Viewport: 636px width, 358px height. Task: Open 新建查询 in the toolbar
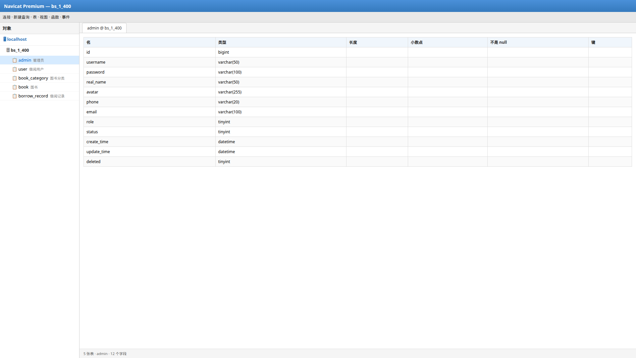[22, 17]
